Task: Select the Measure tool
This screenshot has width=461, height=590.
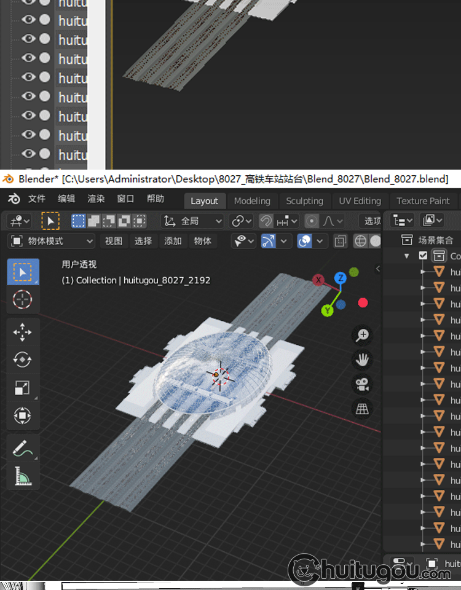Action: (23, 476)
